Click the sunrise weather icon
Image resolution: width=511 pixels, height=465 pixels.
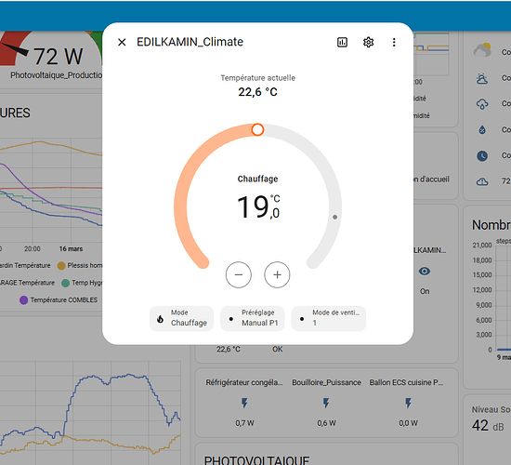482,78
